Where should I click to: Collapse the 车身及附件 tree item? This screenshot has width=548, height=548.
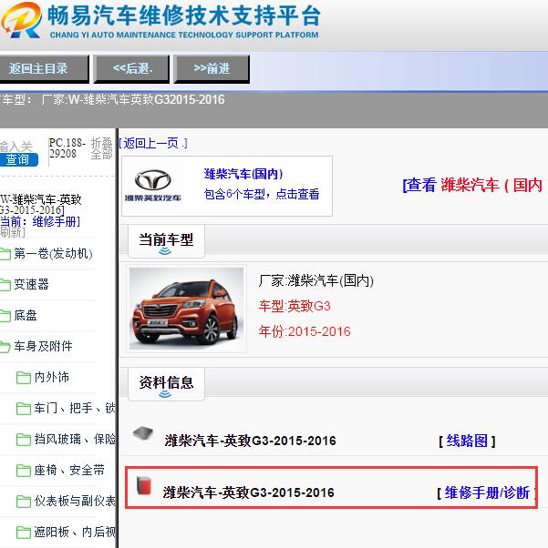[43, 346]
